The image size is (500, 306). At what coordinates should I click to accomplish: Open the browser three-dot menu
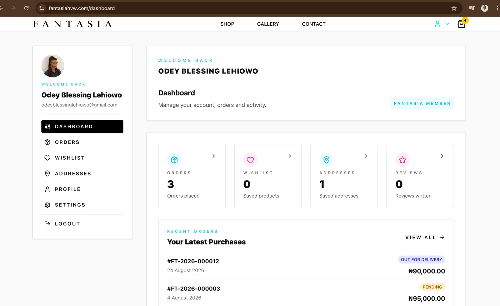pos(497,8)
